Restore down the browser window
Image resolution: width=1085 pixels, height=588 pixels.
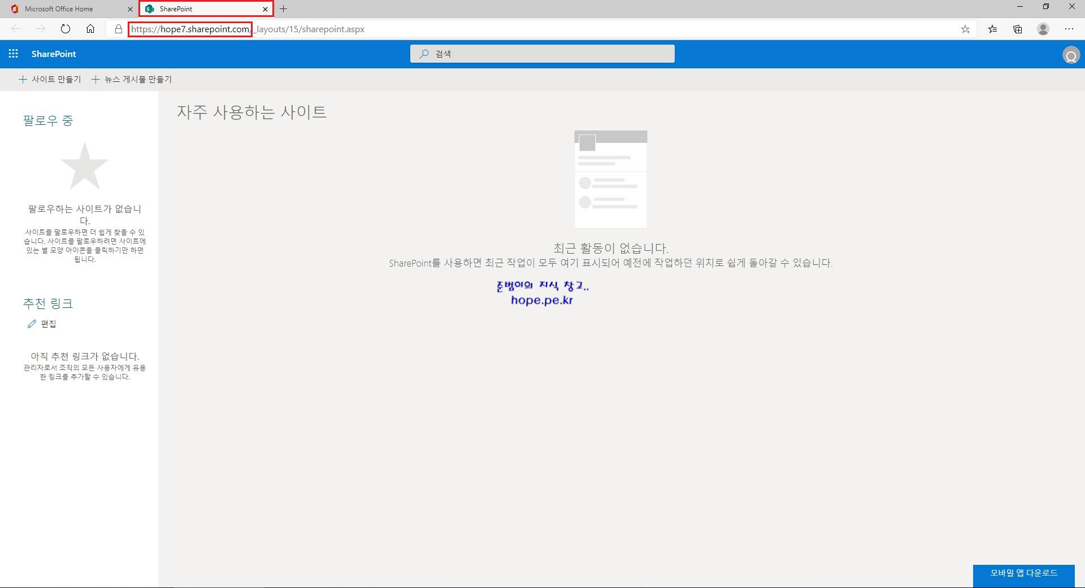coord(1046,7)
